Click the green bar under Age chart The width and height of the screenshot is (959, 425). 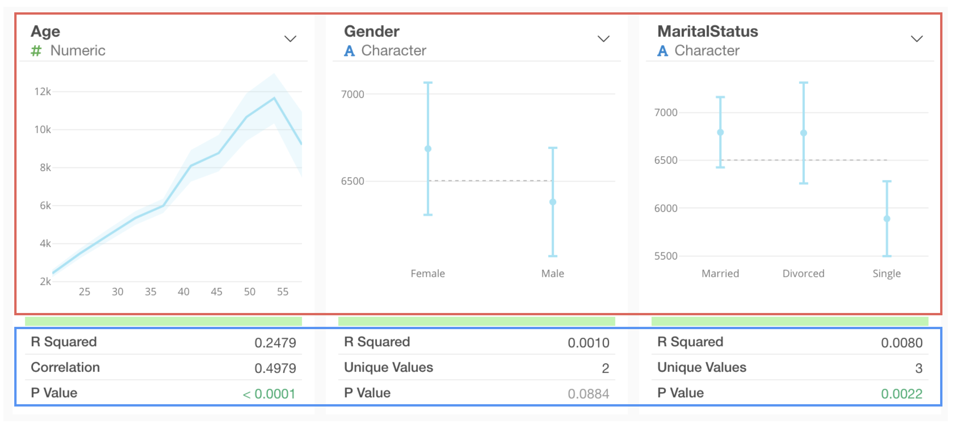(x=163, y=321)
